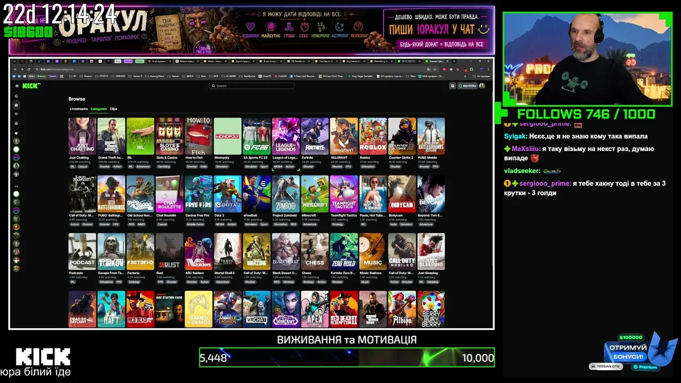This screenshot has width=681, height=383.
Task: Open the Project Zomboid category
Action: coord(286,194)
